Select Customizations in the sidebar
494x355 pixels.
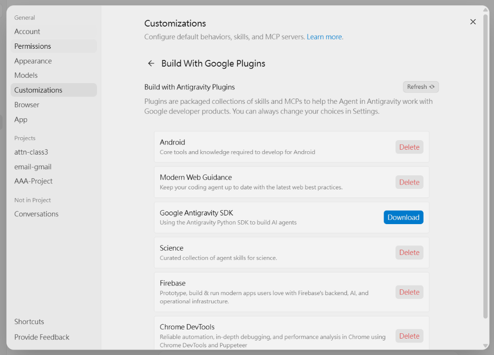[x=54, y=90]
